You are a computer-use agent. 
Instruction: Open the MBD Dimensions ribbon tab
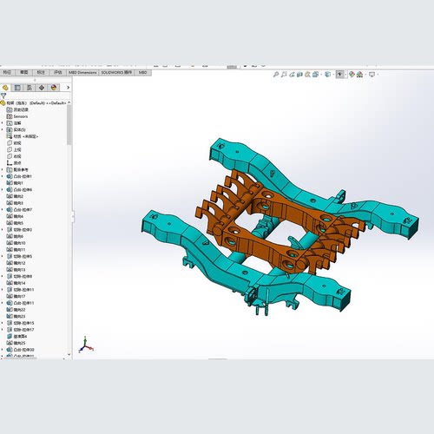coord(82,72)
